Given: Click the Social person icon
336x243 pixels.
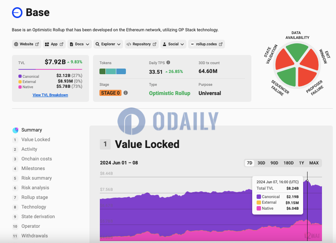Looking at the screenshot, I should point(164,44).
